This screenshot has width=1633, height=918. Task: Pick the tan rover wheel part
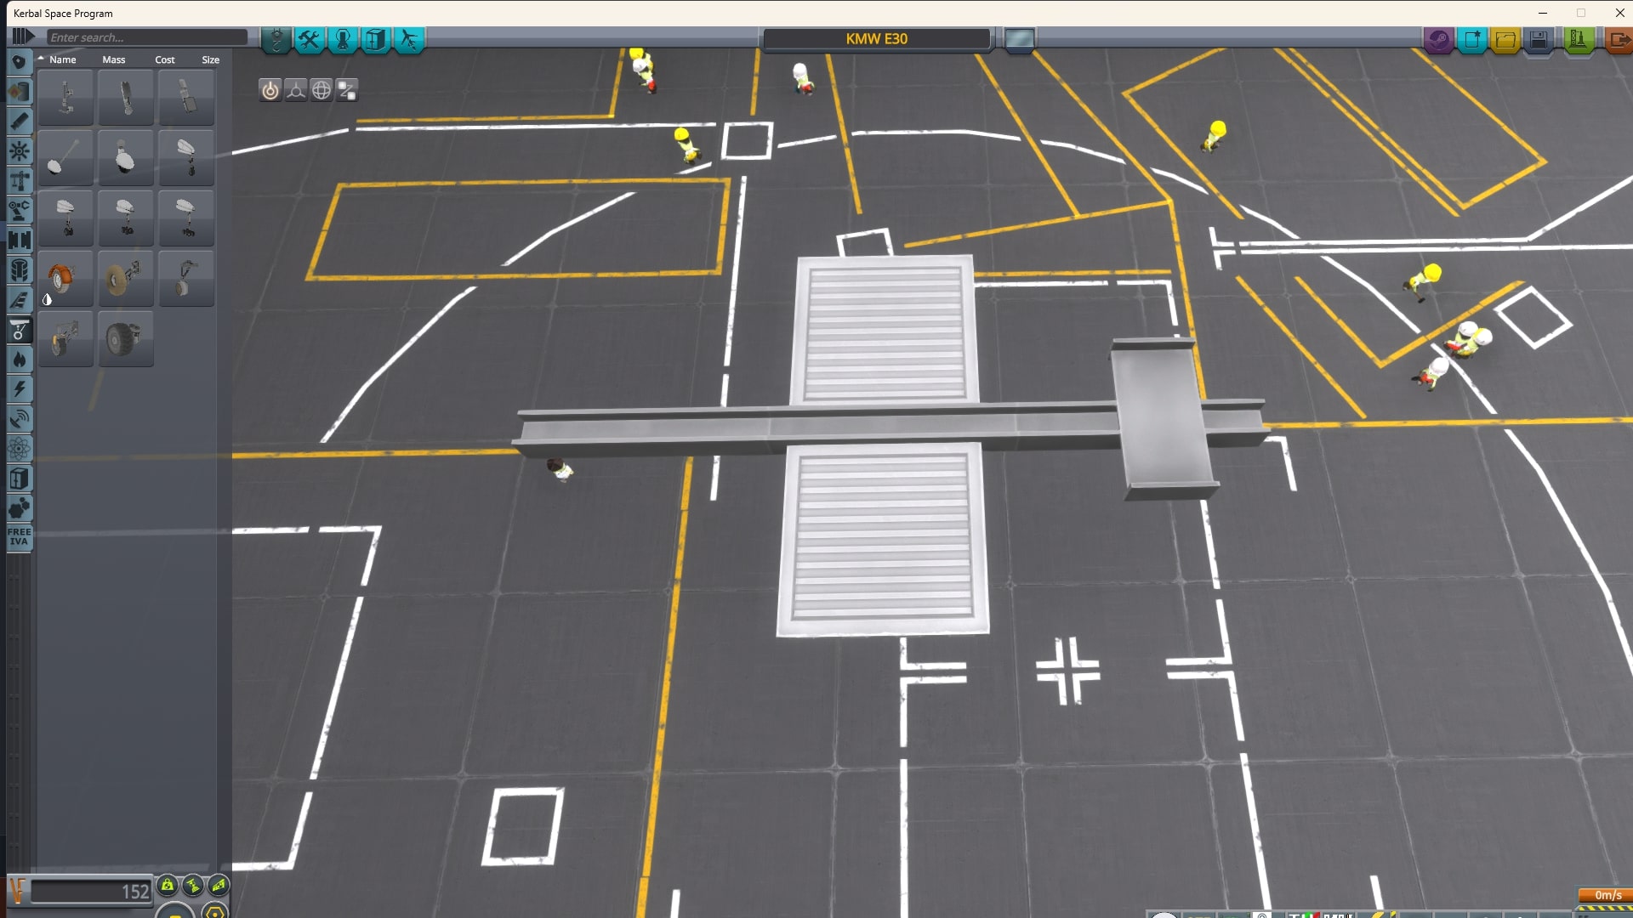coord(126,279)
